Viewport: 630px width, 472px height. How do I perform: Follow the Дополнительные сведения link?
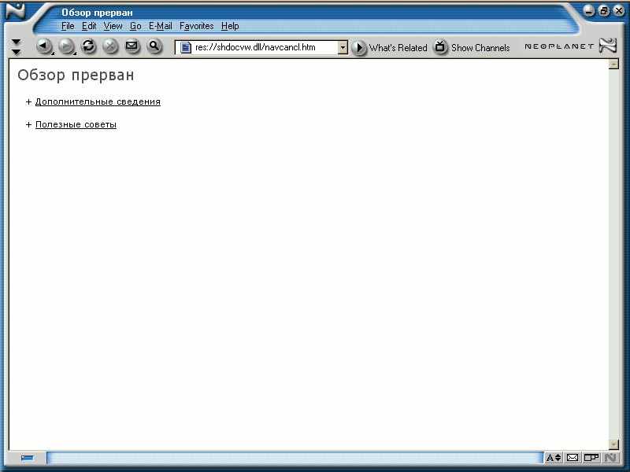[98, 102]
